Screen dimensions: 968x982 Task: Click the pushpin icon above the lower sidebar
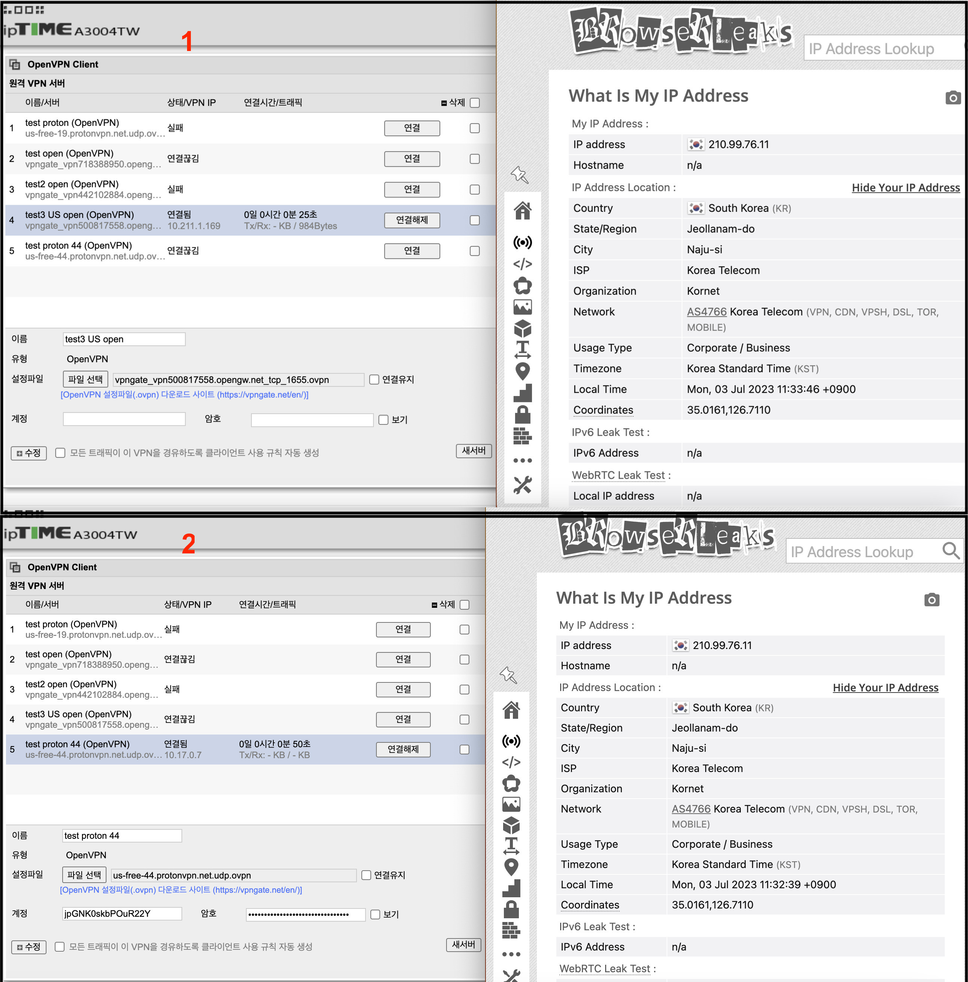coord(508,675)
